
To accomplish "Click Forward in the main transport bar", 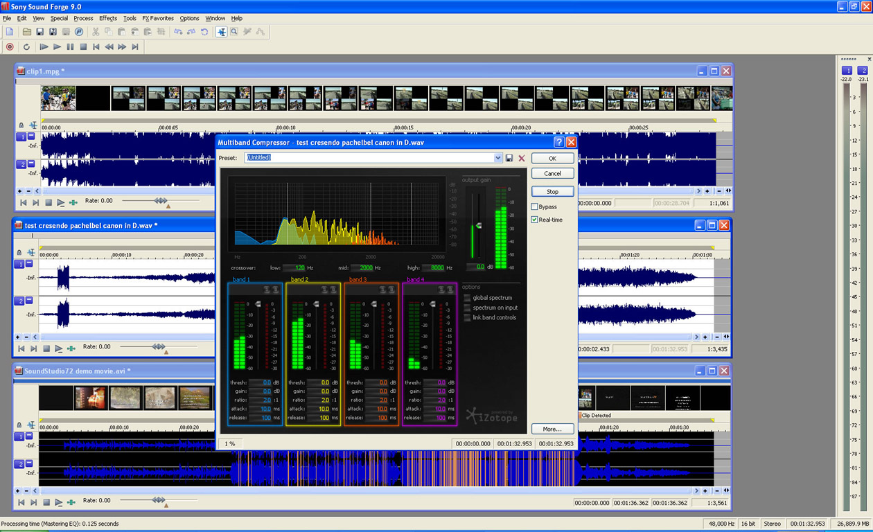I will coord(122,47).
